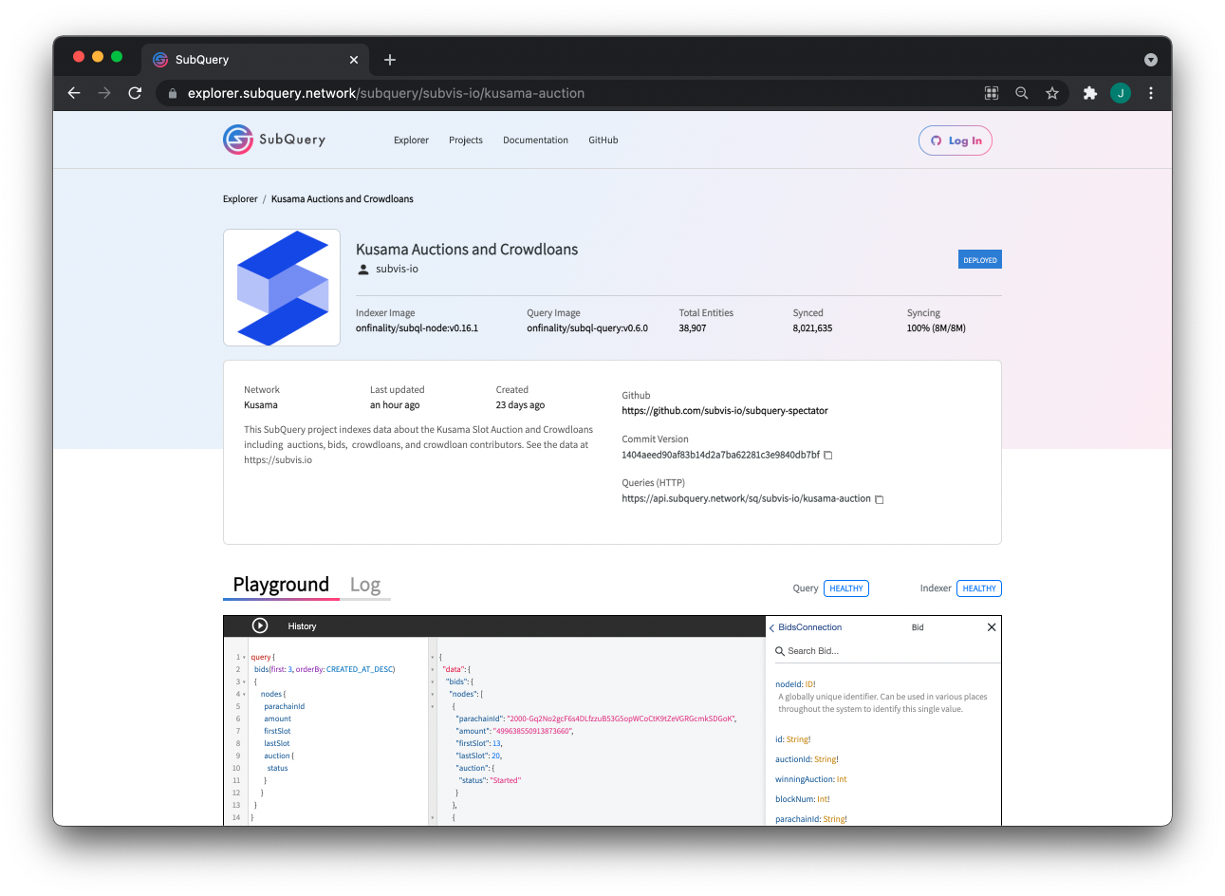Copy the commit version hash
Screen dimensions: 1225x896
pyautogui.click(x=827, y=456)
